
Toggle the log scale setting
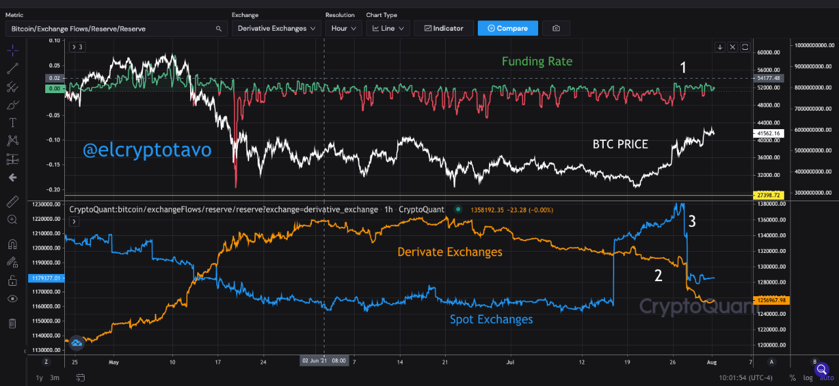(x=808, y=377)
